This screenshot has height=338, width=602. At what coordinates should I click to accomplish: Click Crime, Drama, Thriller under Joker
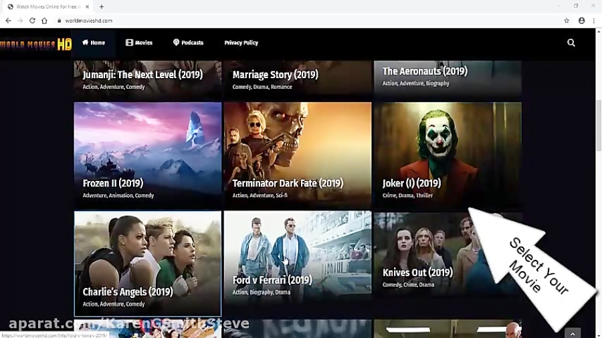click(408, 196)
